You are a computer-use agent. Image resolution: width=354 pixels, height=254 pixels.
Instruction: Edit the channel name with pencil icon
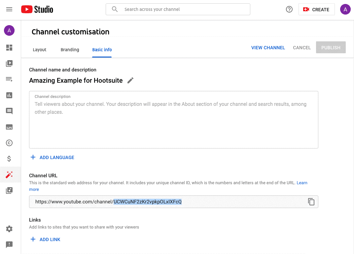[130, 80]
